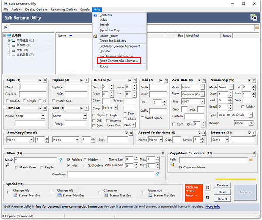Refresh the file list next to Mask field
The width and height of the screenshot is (262, 220).
[61, 160]
